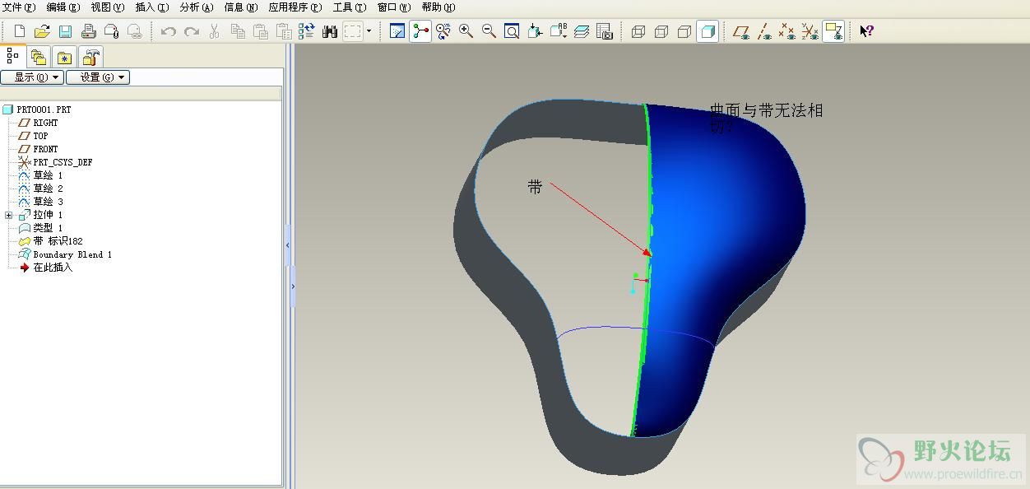Switch to the Connections navigator tab
This screenshot has height=489, width=1030.
[x=90, y=58]
